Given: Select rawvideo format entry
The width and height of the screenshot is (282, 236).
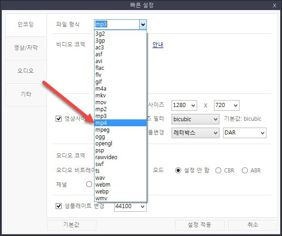Looking at the screenshot, I should coord(120,157).
